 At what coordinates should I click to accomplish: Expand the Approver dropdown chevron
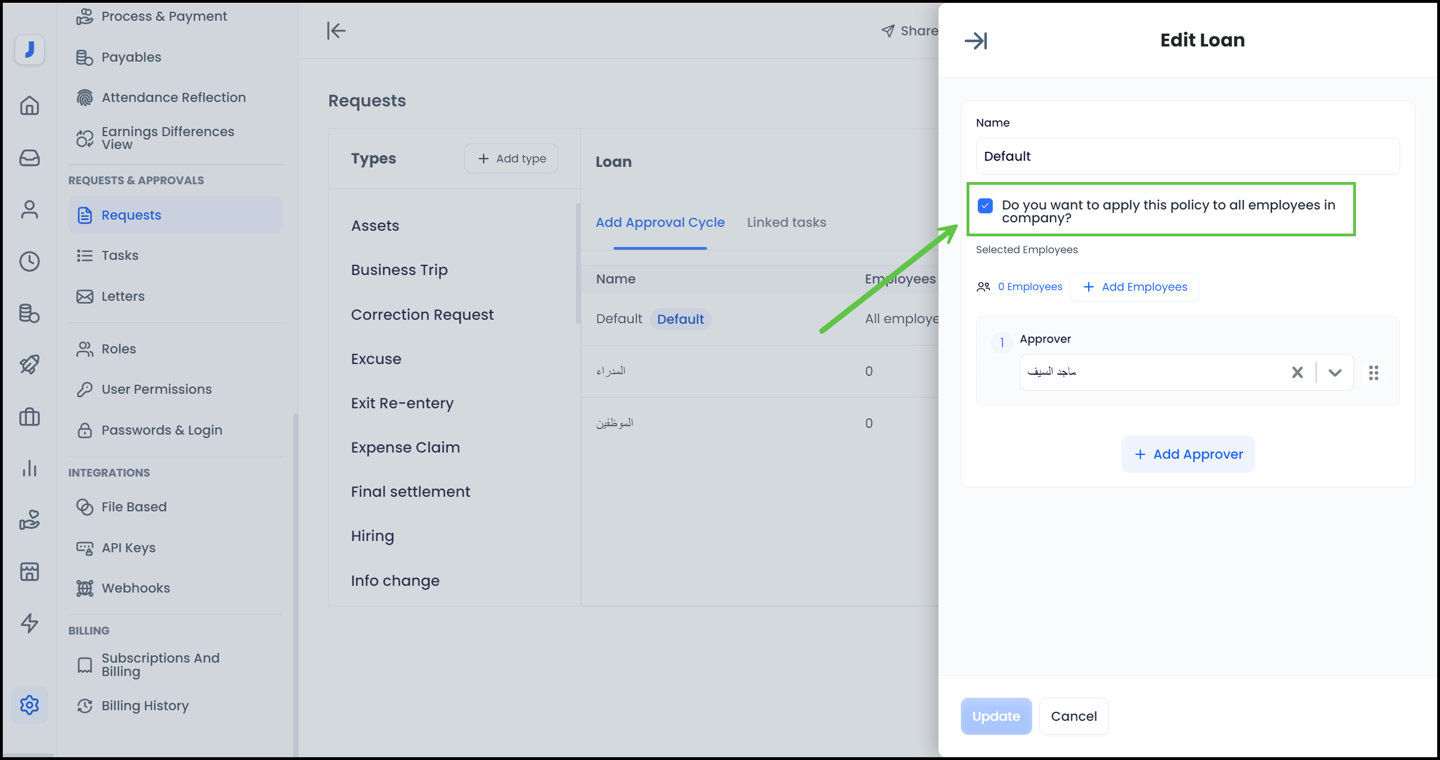1335,372
